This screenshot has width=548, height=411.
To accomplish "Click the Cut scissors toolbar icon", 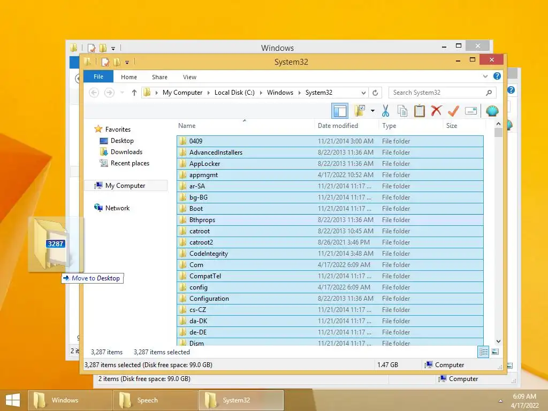I will pyautogui.click(x=385, y=111).
